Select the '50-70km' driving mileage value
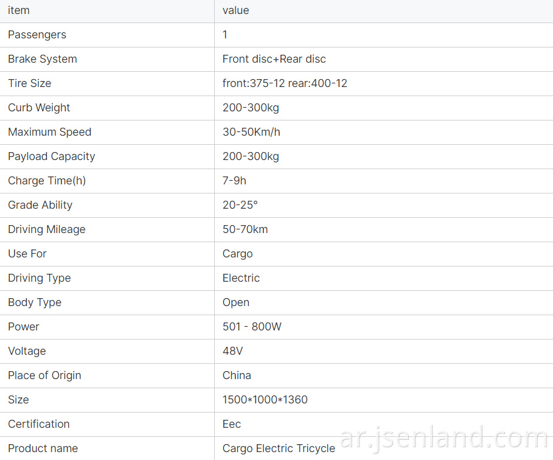 point(245,229)
